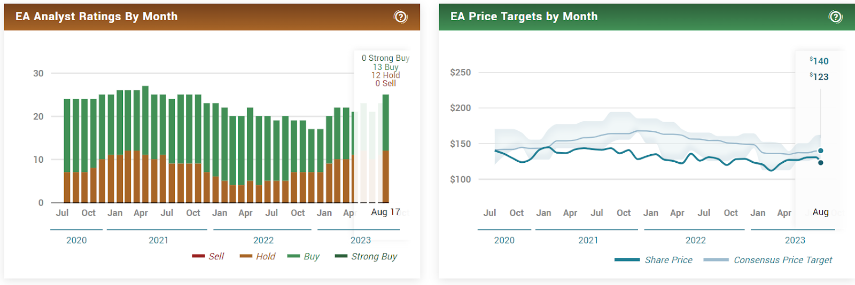Click the $123 share price label
855x285 pixels.
(819, 76)
